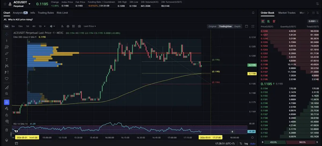Select the crosshair cursor tool

[7, 34]
